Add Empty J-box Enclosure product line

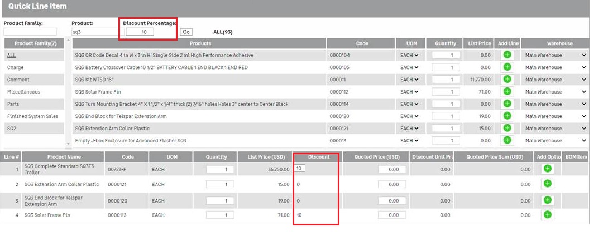click(507, 141)
